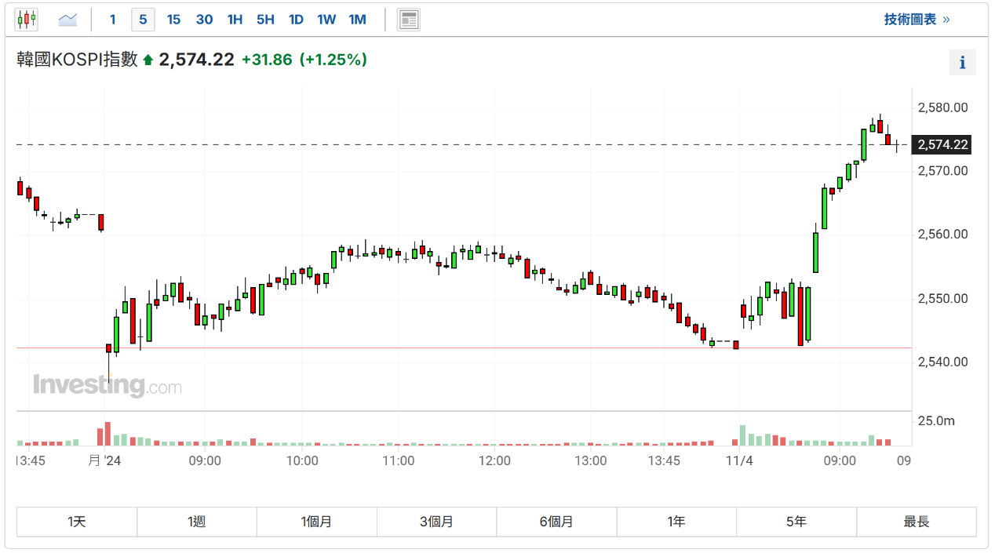Select the 最長 maximum range
Screen dimensions: 995x553
(x=916, y=522)
